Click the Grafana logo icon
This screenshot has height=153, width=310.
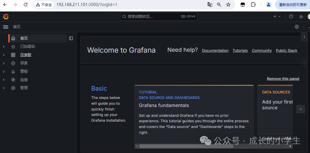(x=6, y=17)
